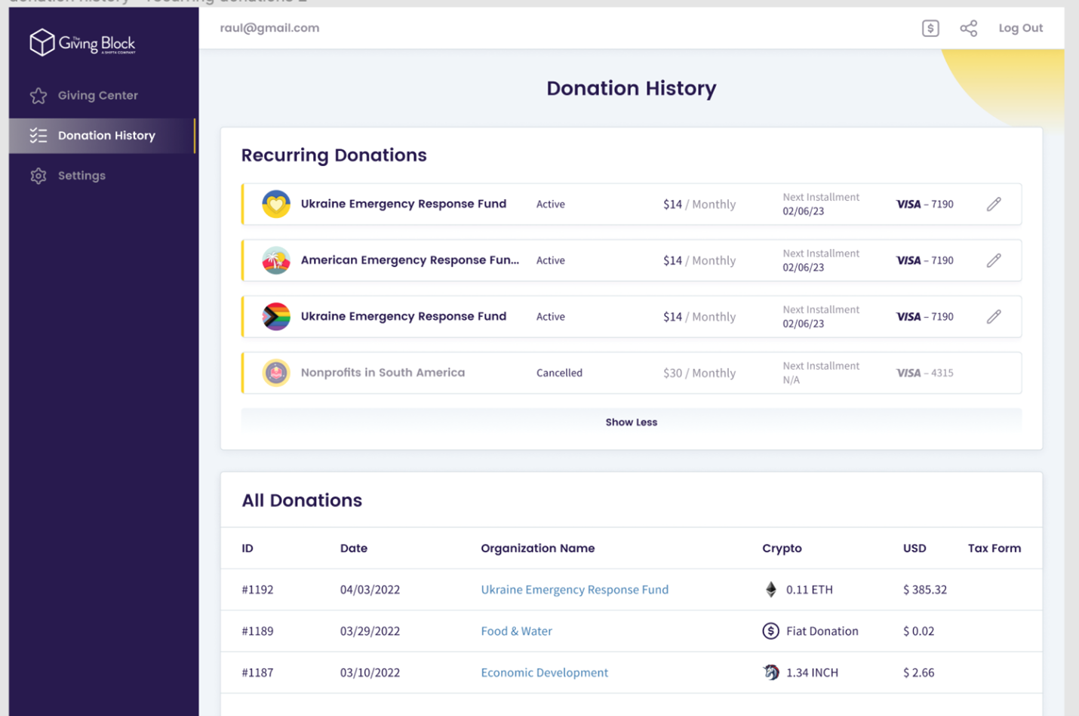Viewport: 1079px width, 716px height.
Task: Click pencil icon for American Emergency Response Fund
Action: click(994, 260)
